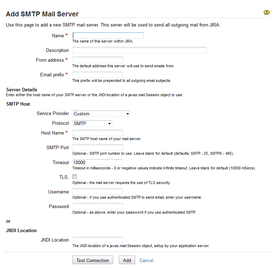Viewport: 275px width, 268px height.
Task: Focus the Host Name text field
Action: 97,133
